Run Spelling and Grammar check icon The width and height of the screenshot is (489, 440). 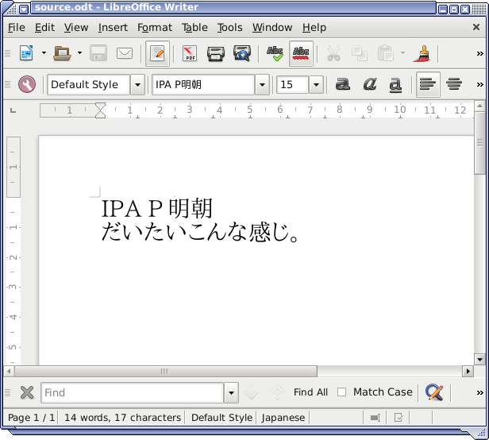click(x=275, y=53)
